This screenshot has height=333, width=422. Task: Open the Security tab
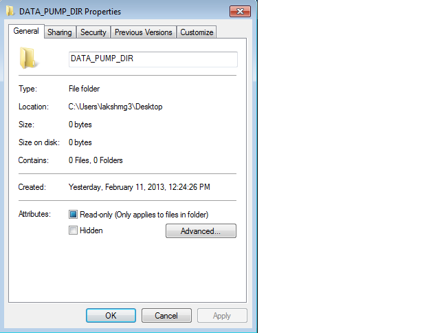[x=93, y=32]
